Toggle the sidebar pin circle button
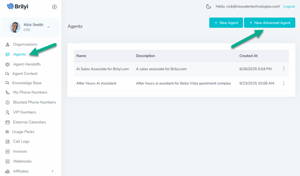The width and height of the screenshot is (300, 176). (x=54, y=7)
